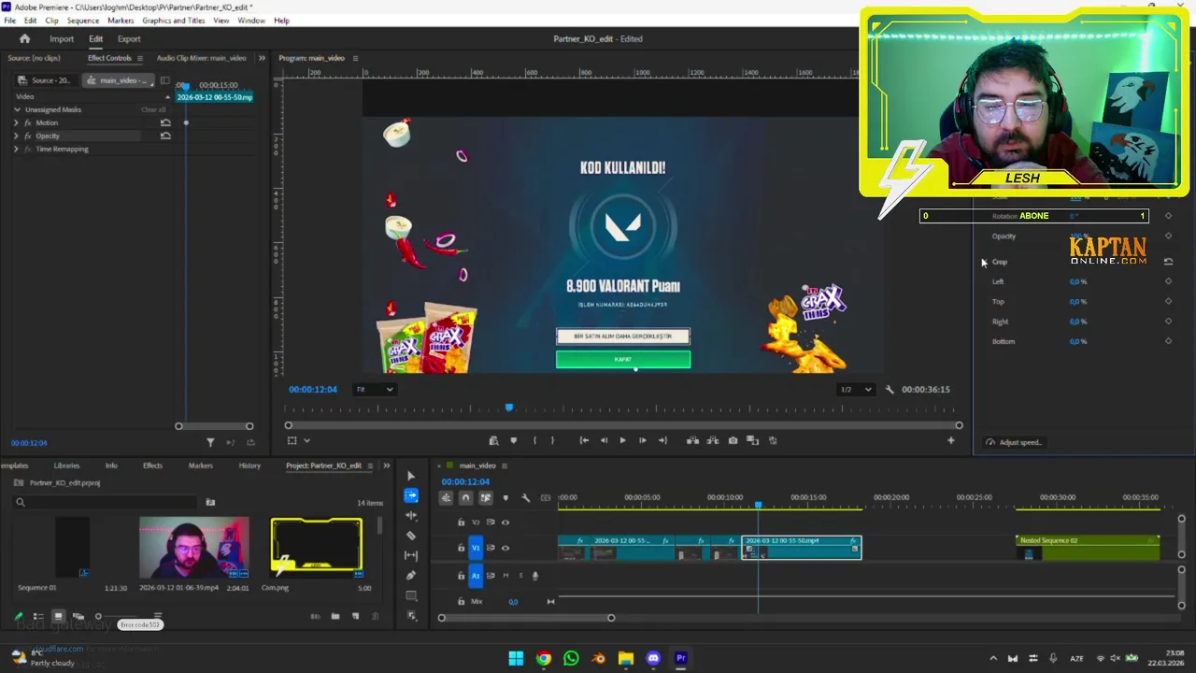Adjust the project thumbnail size slider
This screenshot has width=1196, height=673.
pos(98,617)
